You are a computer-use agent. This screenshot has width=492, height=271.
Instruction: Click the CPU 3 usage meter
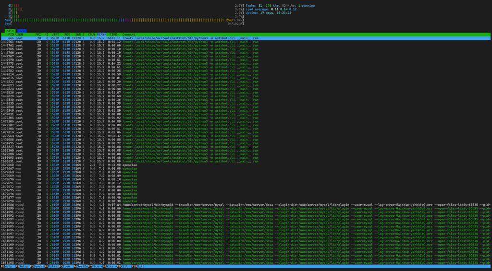(126, 16)
